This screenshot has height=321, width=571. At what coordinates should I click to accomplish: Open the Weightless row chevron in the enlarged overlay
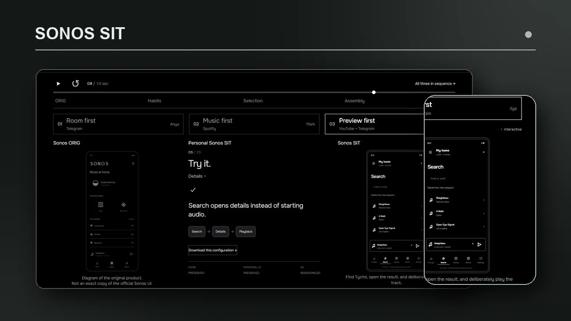(484, 200)
